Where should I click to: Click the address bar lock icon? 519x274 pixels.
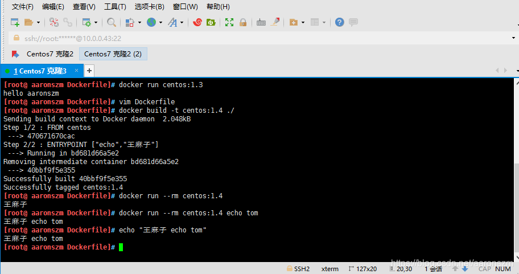(16, 38)
